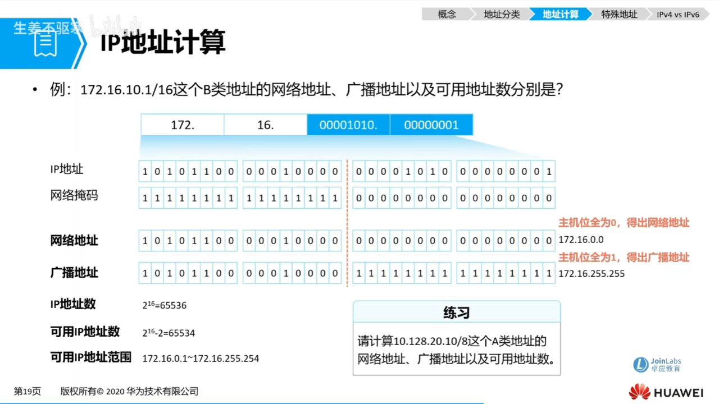Click the bold 可用IP地址数 label

click(85, 332)
